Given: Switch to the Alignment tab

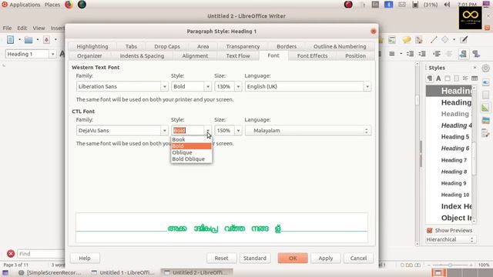Looking at the screenshot, I should [195, 56].
